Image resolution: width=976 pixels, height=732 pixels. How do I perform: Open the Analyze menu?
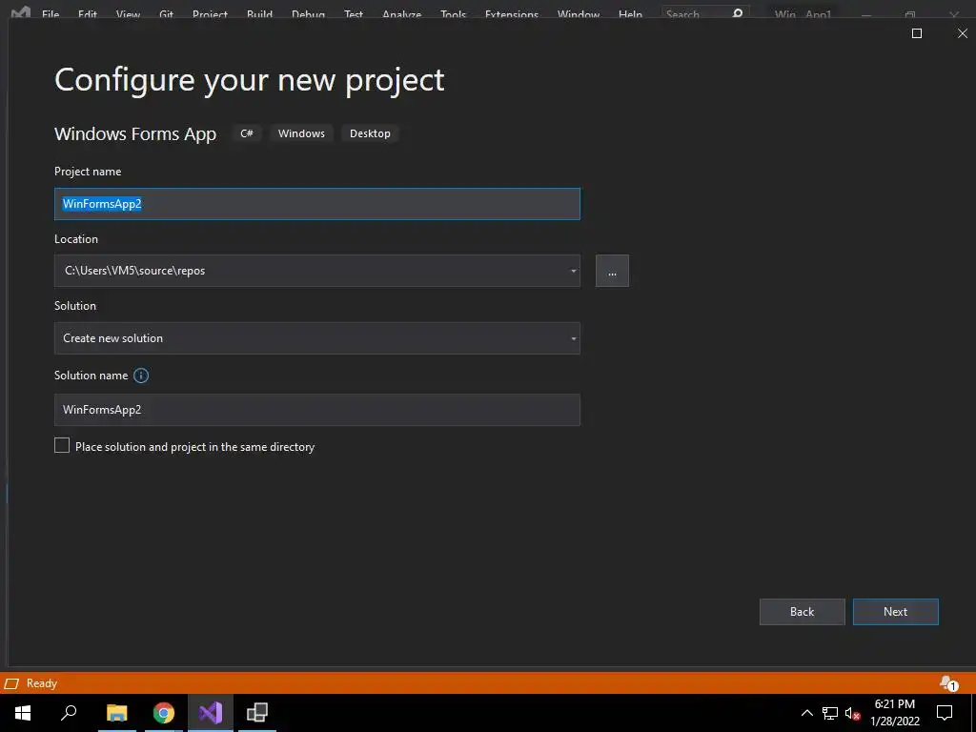401,13
